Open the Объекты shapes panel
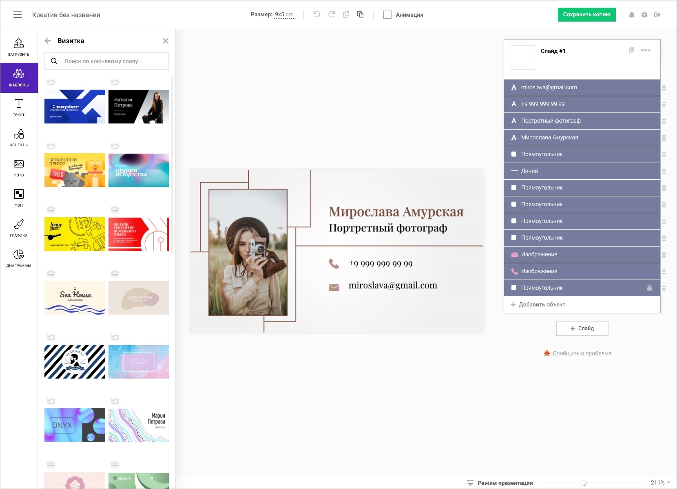This screenshot has width=677, height=489. pos(19,138)
